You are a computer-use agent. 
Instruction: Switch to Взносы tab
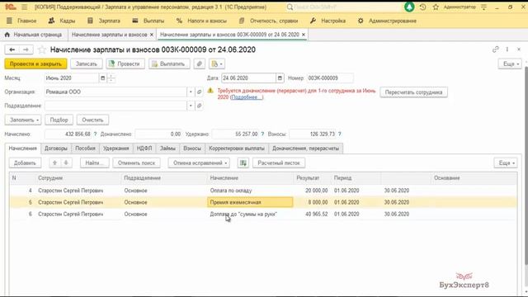click(x=192, y=148)
